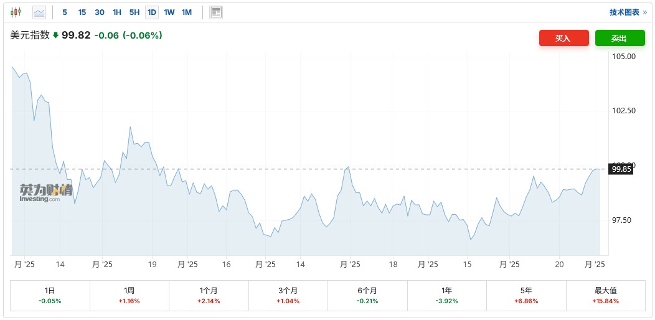Show the 5年 range performance

(526, 295)
